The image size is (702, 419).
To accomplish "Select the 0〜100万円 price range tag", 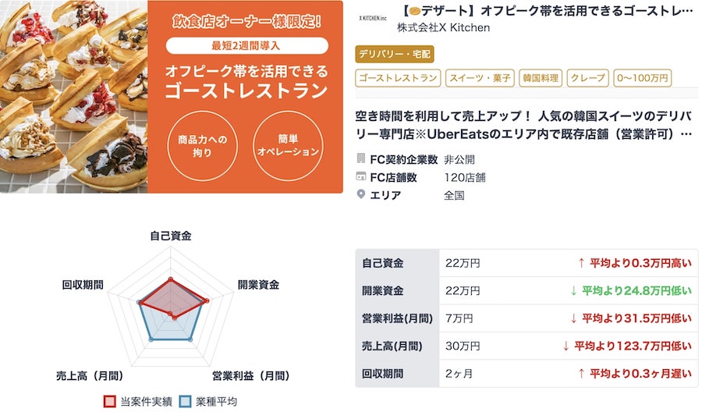I will tap(643, 78).
